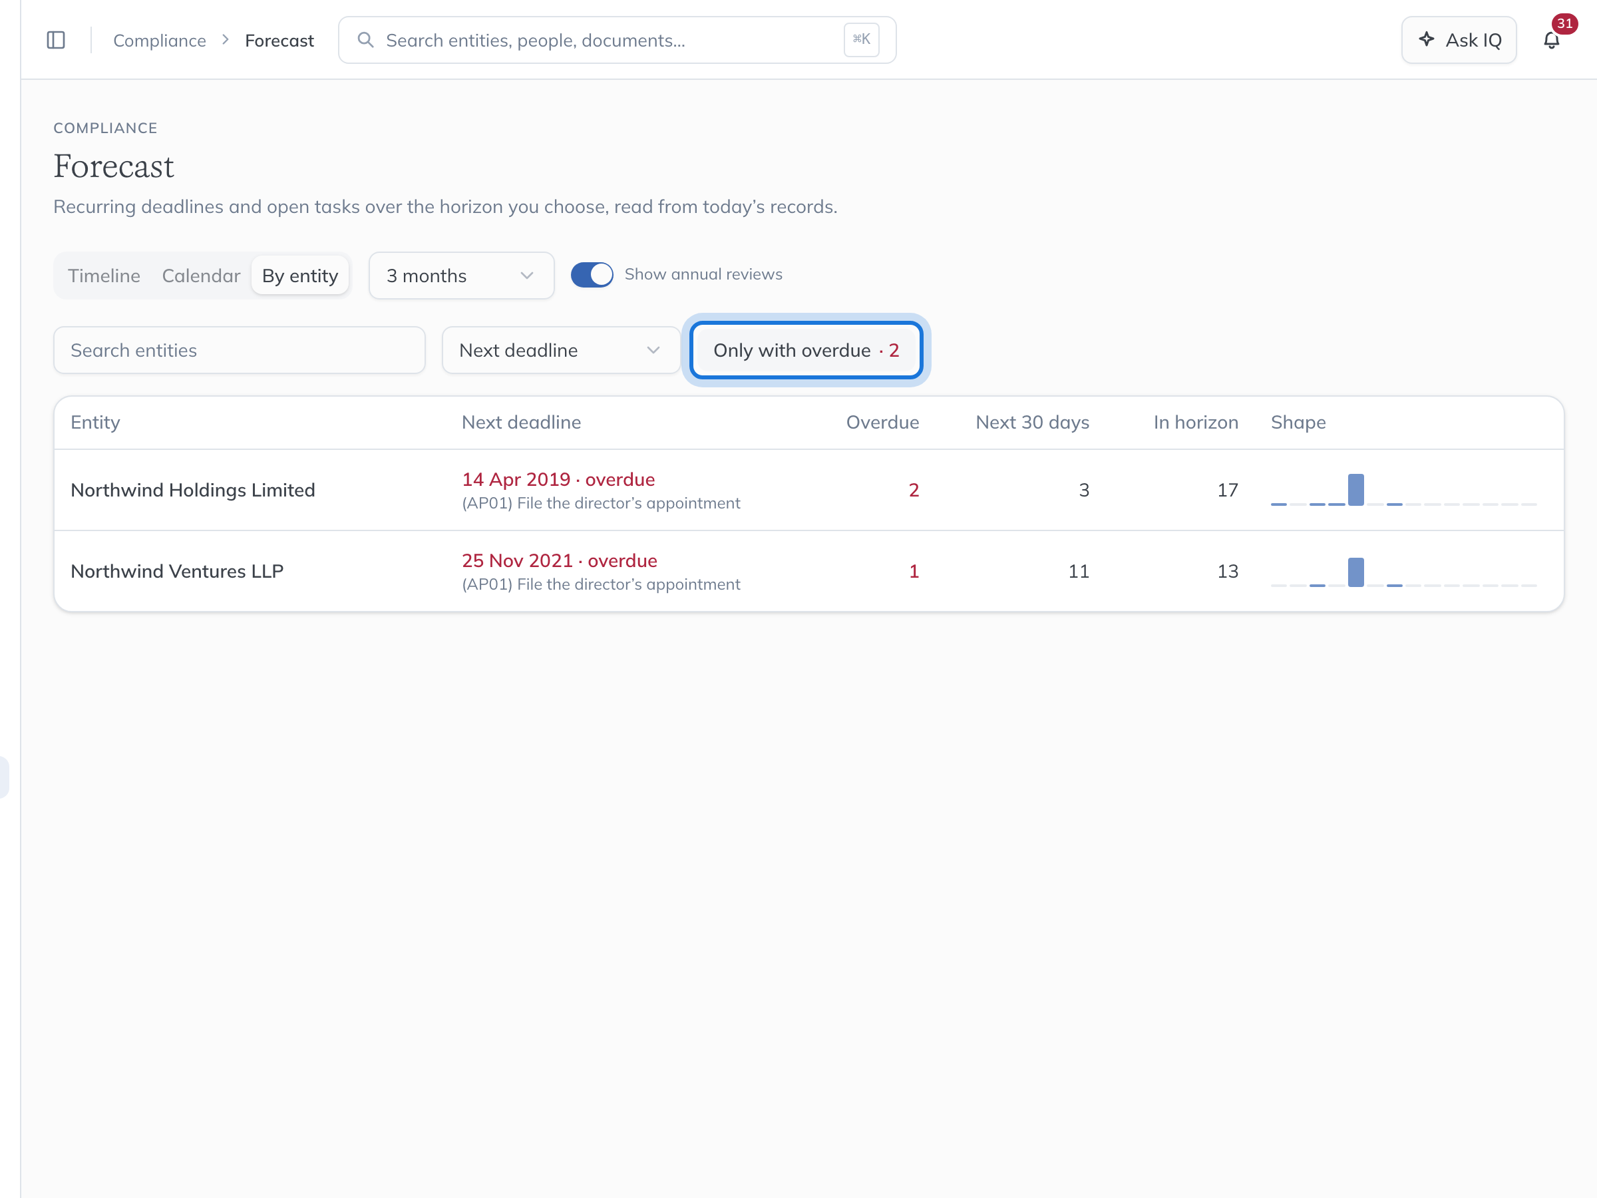Open Northwind Holdings Limited row
1597x1198 pixels.
[808, 491]
